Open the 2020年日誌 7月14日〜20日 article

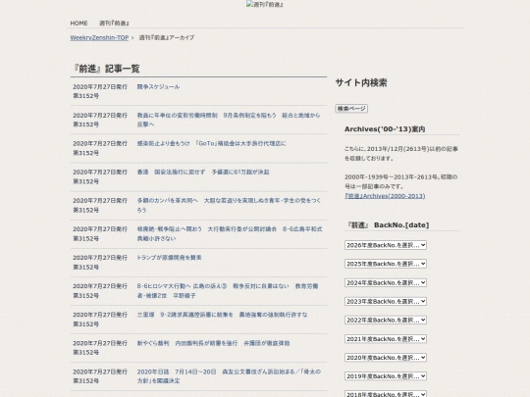[x=229, y=376]
